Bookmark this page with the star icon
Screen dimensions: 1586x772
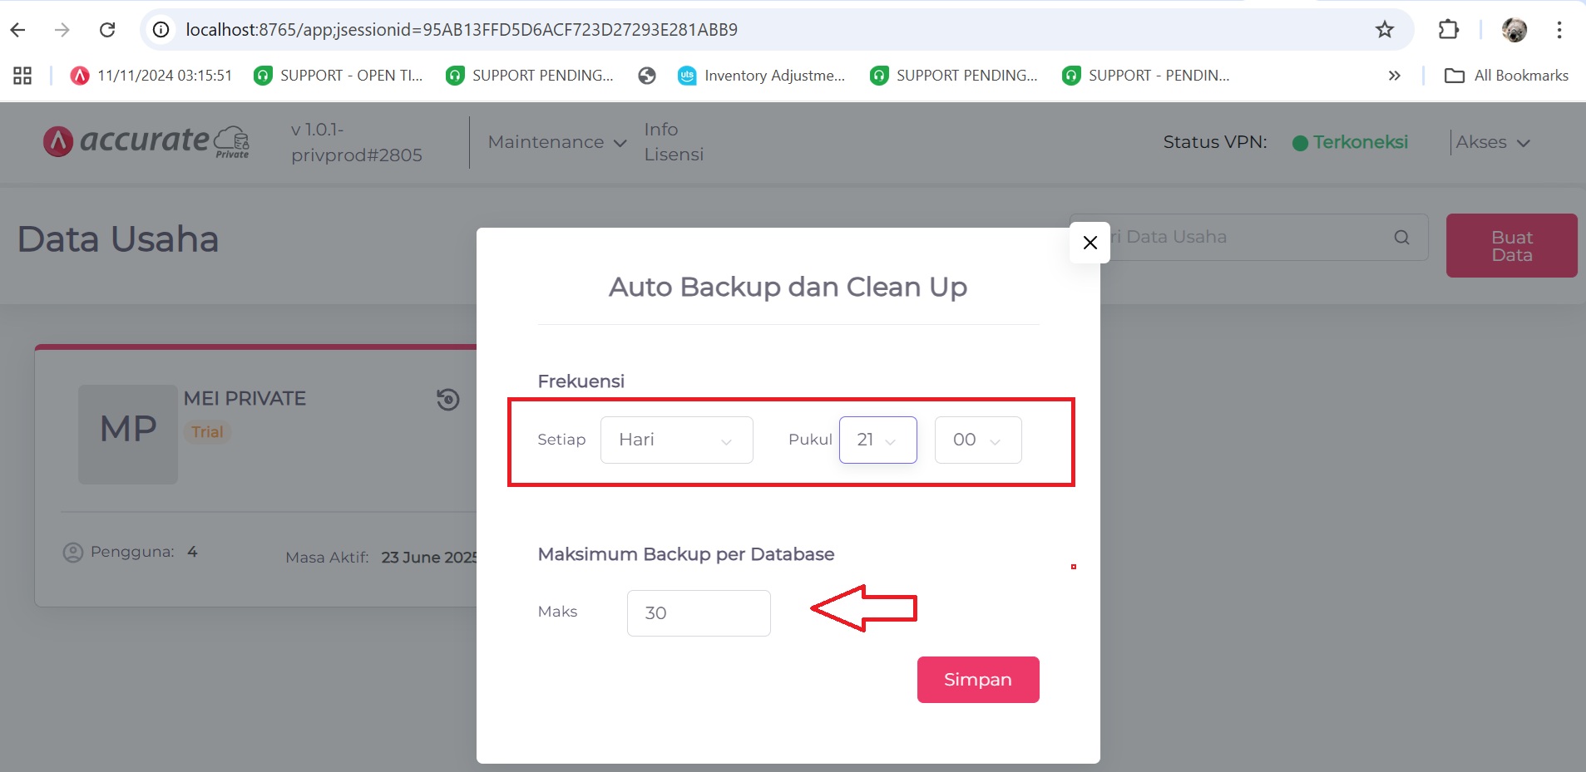1384,30
